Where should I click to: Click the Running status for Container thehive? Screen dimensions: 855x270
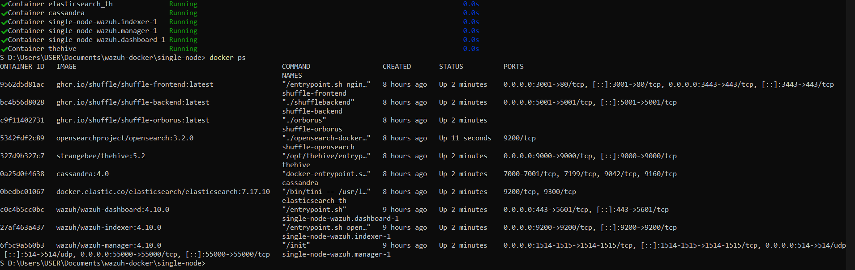[183, 49]
